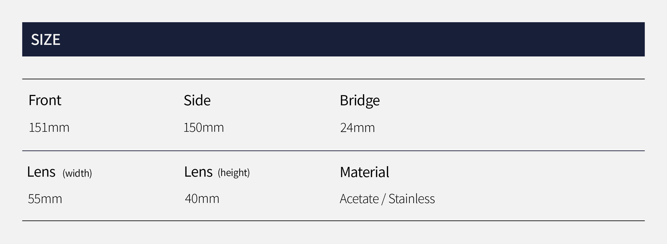The width and height of the screenshot is (667, 244).
Task: Select the Bridge label
Action: coord(360,101)
